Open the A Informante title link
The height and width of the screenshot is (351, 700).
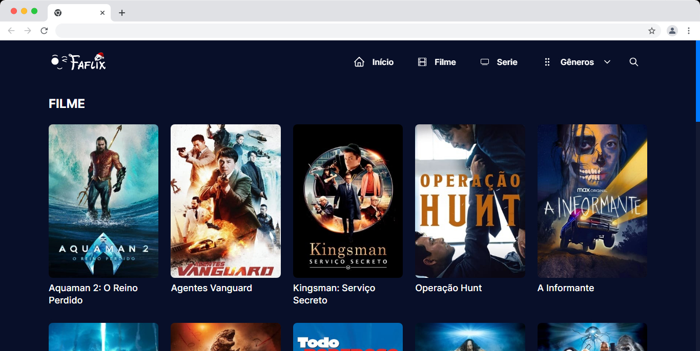tap(566, 288)
